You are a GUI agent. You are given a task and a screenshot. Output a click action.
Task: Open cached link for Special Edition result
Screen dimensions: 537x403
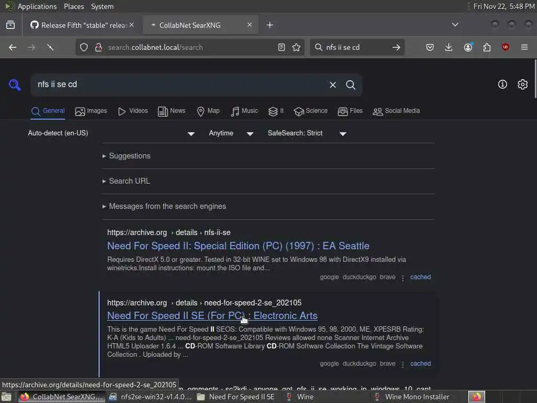tap(420, 277)
